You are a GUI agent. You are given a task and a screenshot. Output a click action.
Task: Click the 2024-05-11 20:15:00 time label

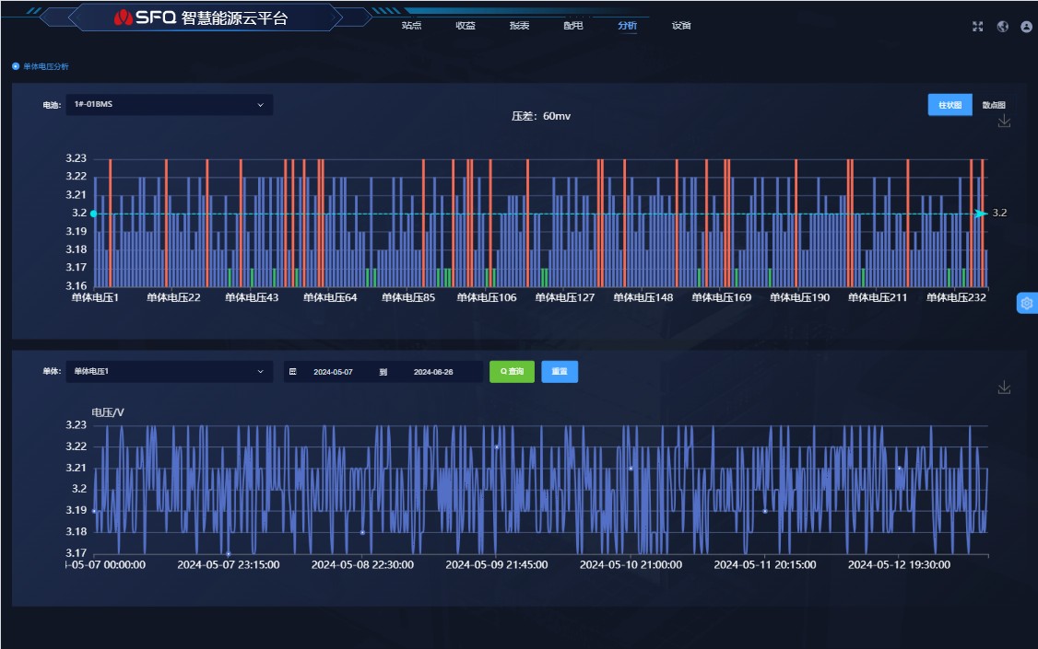(764, 565)
